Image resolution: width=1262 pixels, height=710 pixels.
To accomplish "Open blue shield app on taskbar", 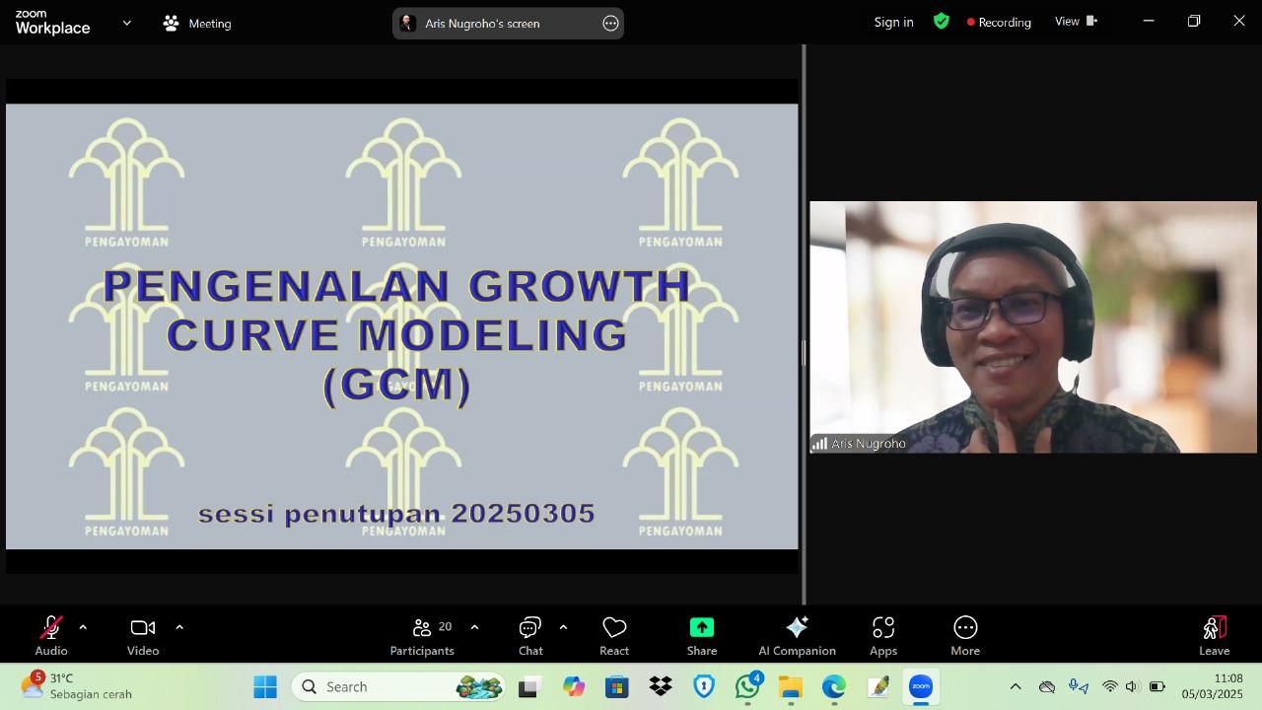I will (704, 686).
